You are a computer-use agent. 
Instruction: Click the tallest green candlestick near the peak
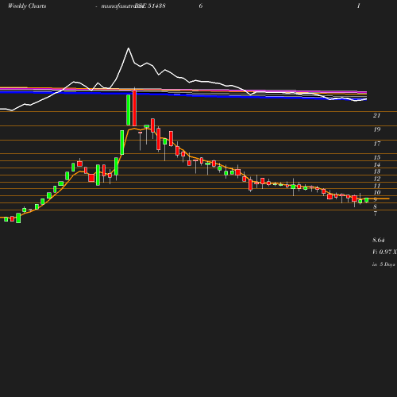point(128,110)
